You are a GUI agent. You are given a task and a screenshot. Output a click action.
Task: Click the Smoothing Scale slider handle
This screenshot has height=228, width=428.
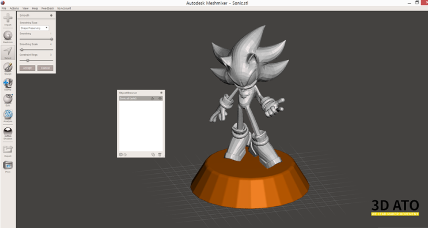pyautogui.click(x=22, y=50)
